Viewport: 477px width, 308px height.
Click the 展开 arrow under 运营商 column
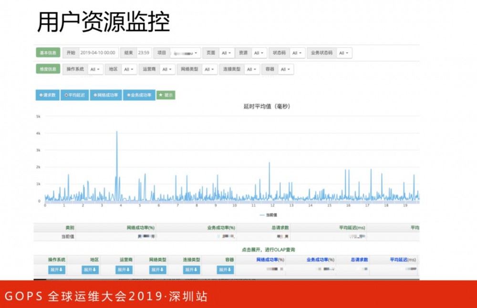pyautogui.click(x=123, y=270)
